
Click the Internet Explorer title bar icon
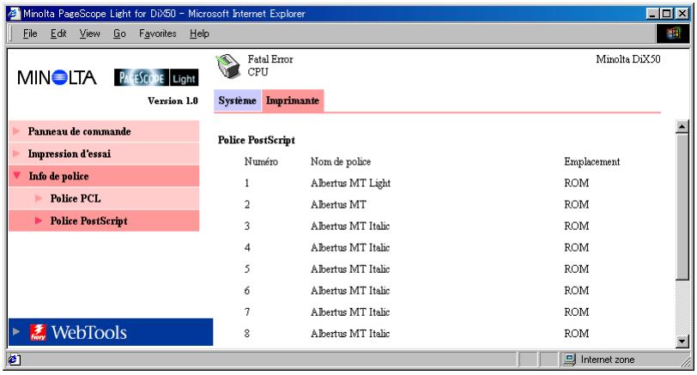[x=14, y=14]
